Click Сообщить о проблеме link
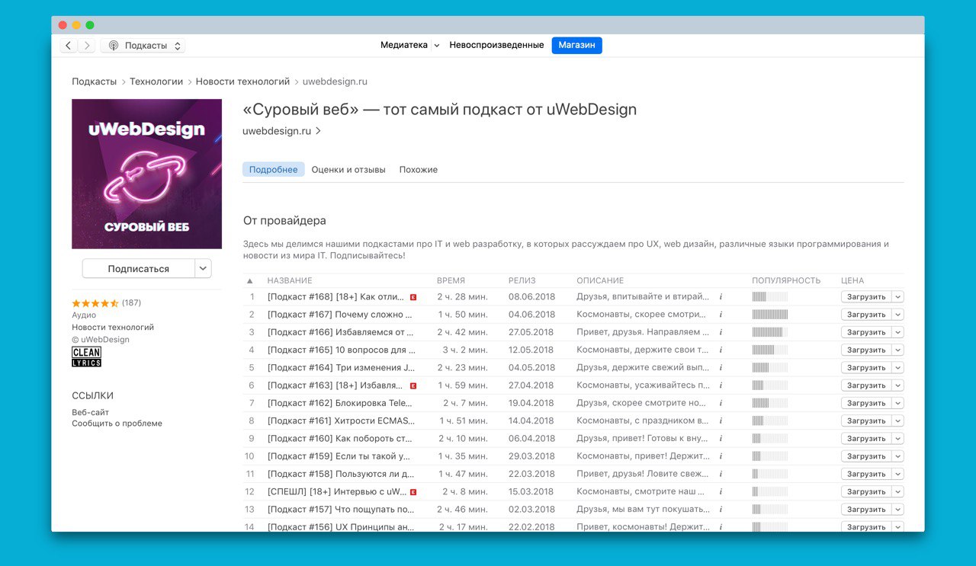Viewport: 976px width, 566px height. [117, 424]
